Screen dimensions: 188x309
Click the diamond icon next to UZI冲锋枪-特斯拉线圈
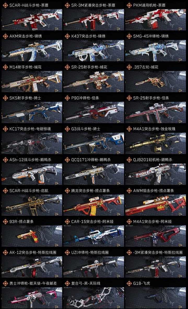(x=67, y=252)
